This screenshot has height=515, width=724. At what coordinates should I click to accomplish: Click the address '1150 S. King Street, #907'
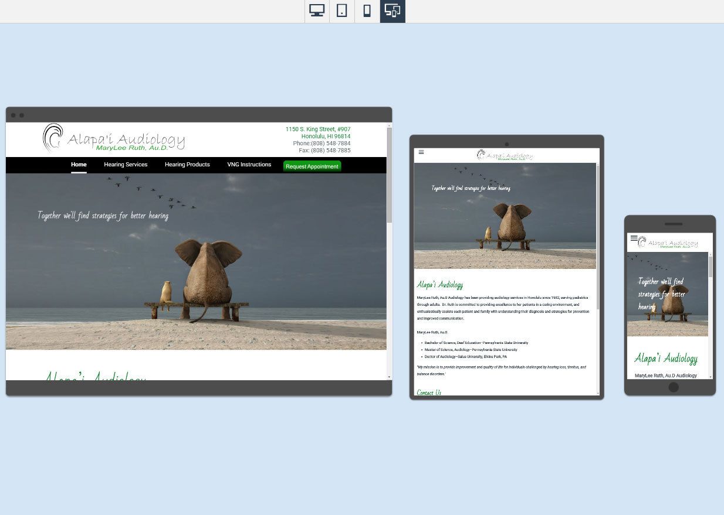(x=318, y=129)
